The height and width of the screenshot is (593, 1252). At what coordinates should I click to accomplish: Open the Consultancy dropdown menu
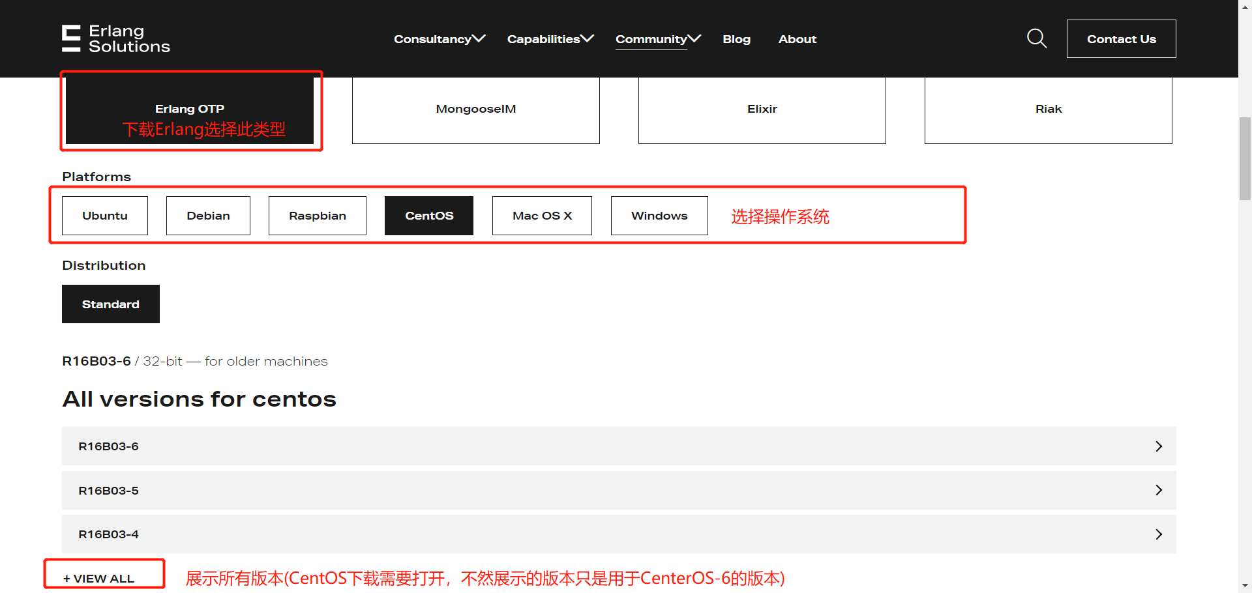[438, 39]
